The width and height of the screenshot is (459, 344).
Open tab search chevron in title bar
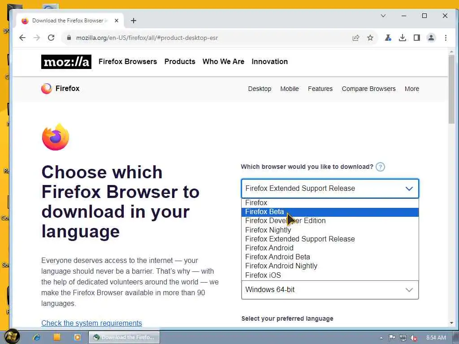coord(383,16)
